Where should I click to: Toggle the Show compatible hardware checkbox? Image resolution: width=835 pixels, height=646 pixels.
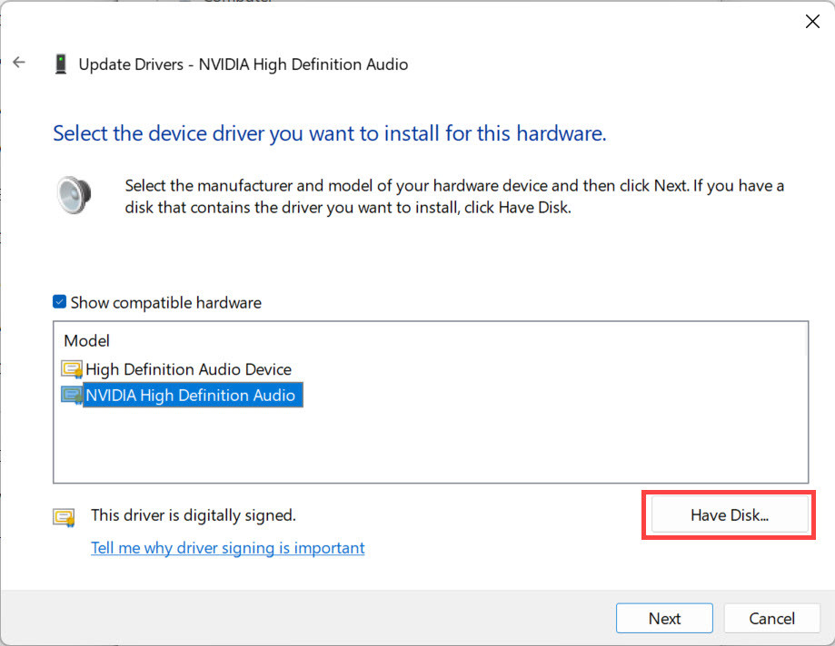click(60, 302)
